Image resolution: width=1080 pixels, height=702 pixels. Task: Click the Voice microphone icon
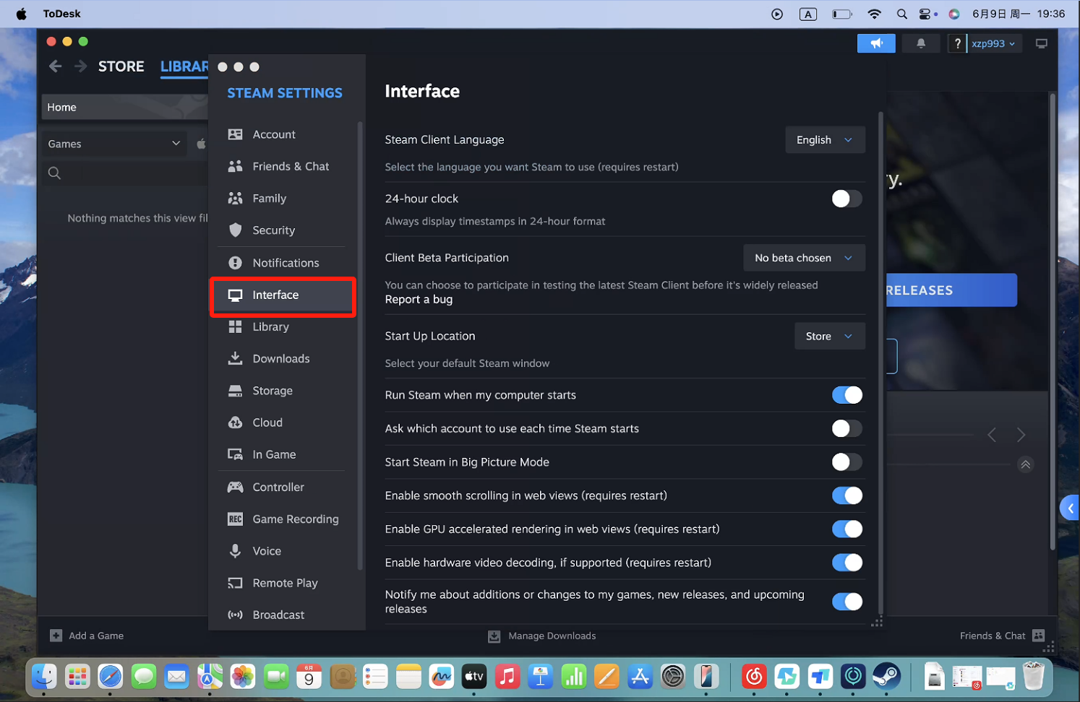[x=235, y=550]
